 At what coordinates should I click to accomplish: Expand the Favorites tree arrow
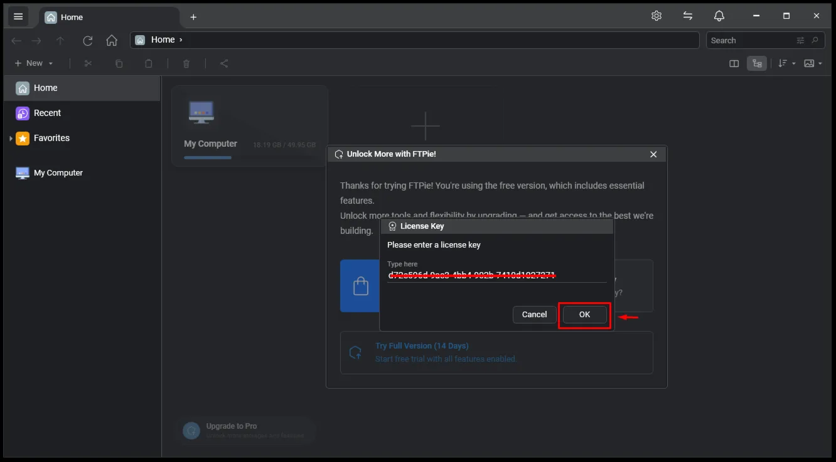pos(11,138)
